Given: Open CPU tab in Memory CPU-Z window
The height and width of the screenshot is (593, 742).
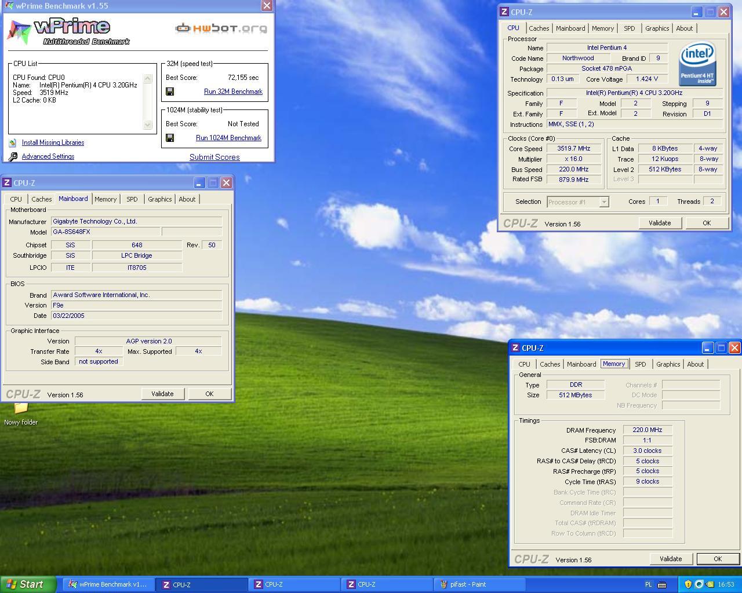Looking at the screenshot, I should (x=524, y=364).
